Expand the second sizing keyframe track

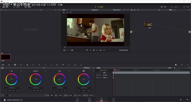click(102, 78)
